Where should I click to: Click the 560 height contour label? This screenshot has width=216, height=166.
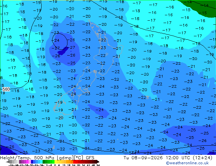point(6,89)
